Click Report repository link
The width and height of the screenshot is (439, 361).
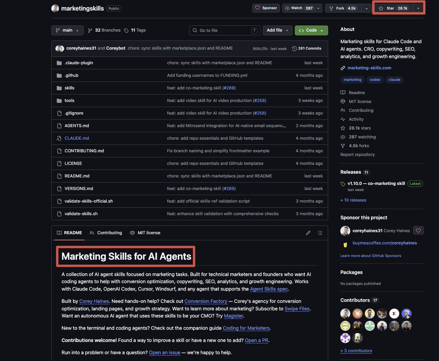tap(357, 155)
